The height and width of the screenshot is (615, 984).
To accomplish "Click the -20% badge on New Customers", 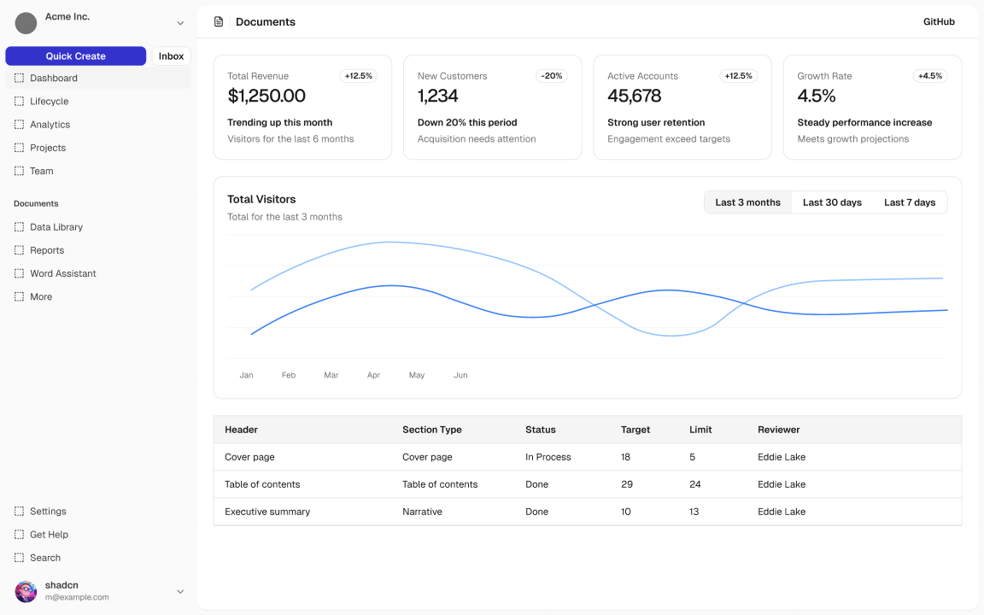I will pyautogui.click(x=552, y=76).
